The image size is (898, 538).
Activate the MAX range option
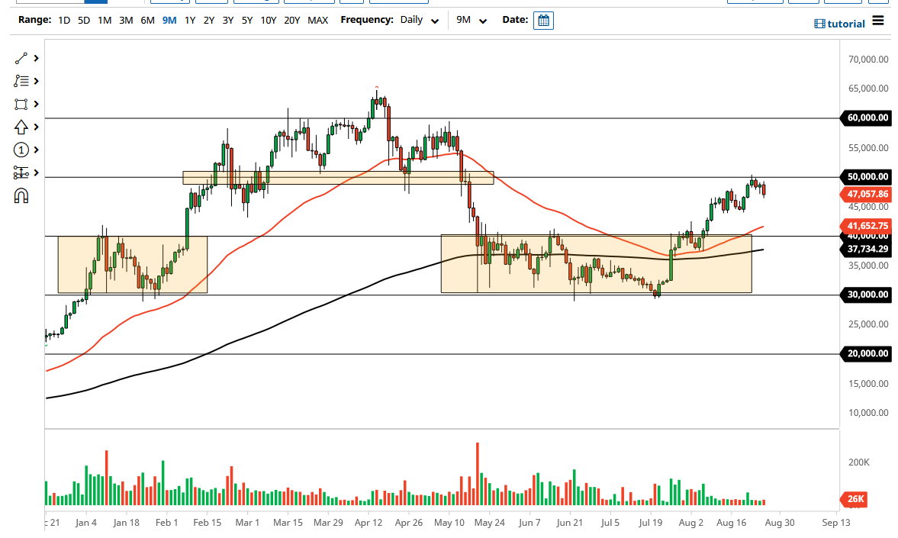[317, 21]
